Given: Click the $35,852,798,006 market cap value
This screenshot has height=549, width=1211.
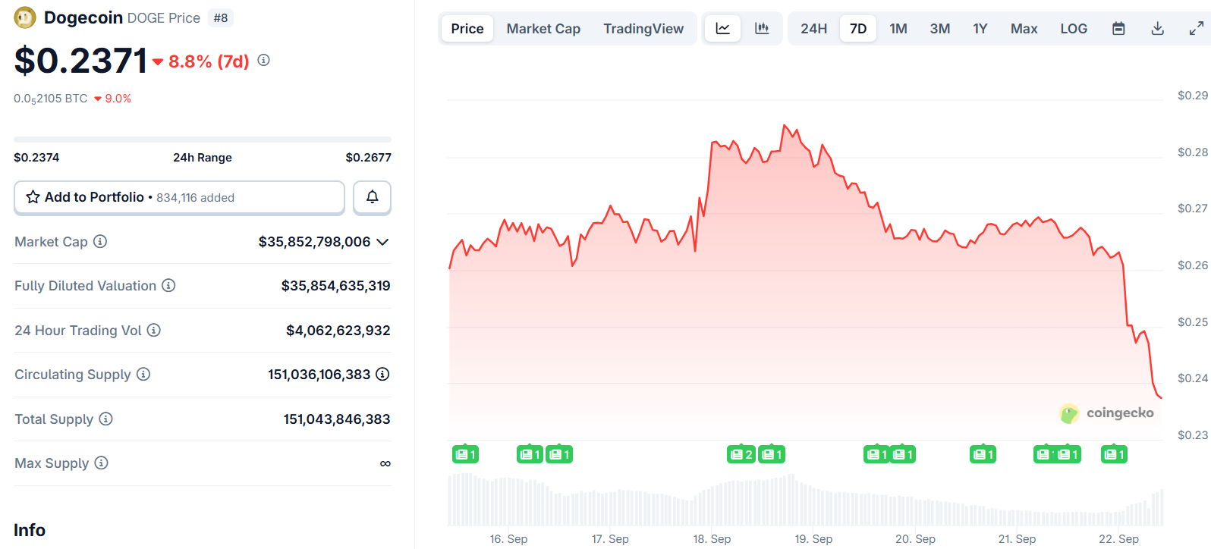Looking at the screenshot, I should (314, 242).
